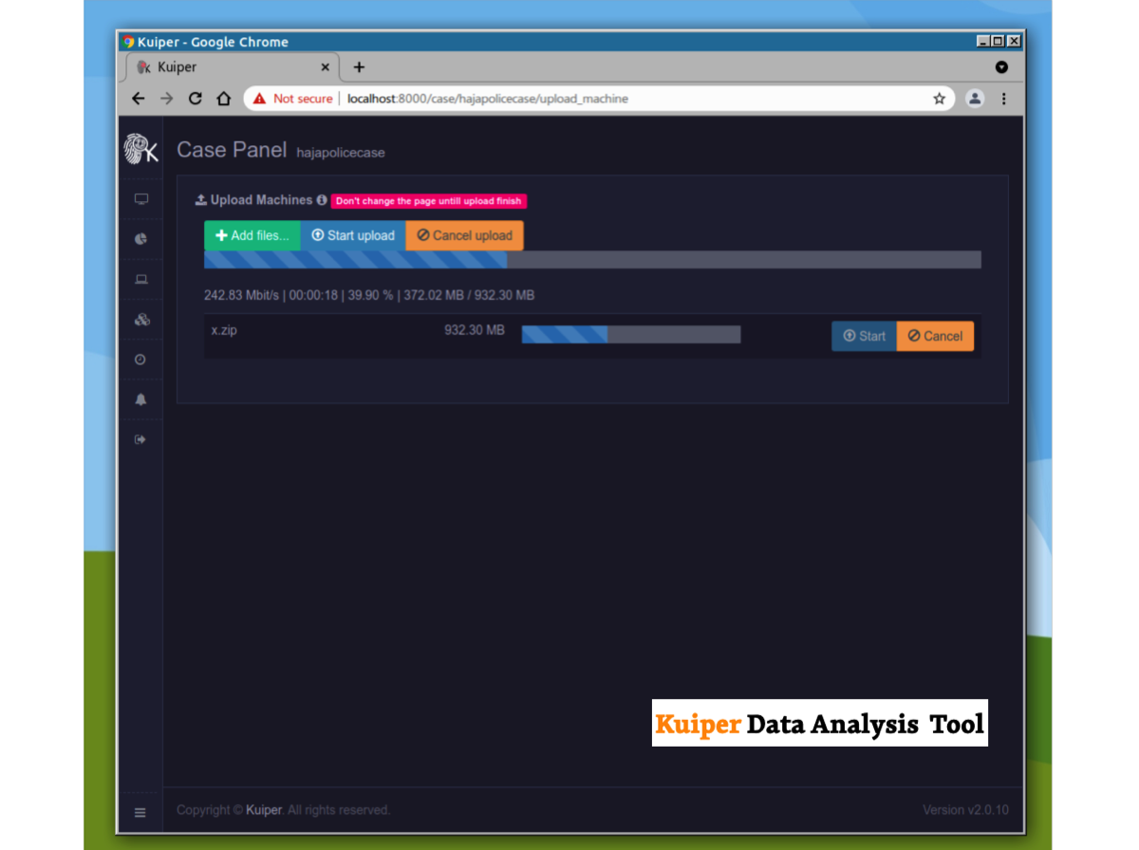Open the monitor icon in sidebar
Screen dimensions: 1139x850
140,199
